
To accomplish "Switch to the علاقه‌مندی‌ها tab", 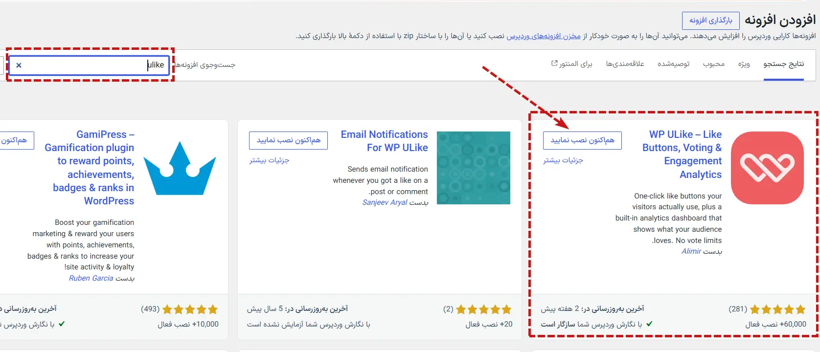I will click(625, 64).
